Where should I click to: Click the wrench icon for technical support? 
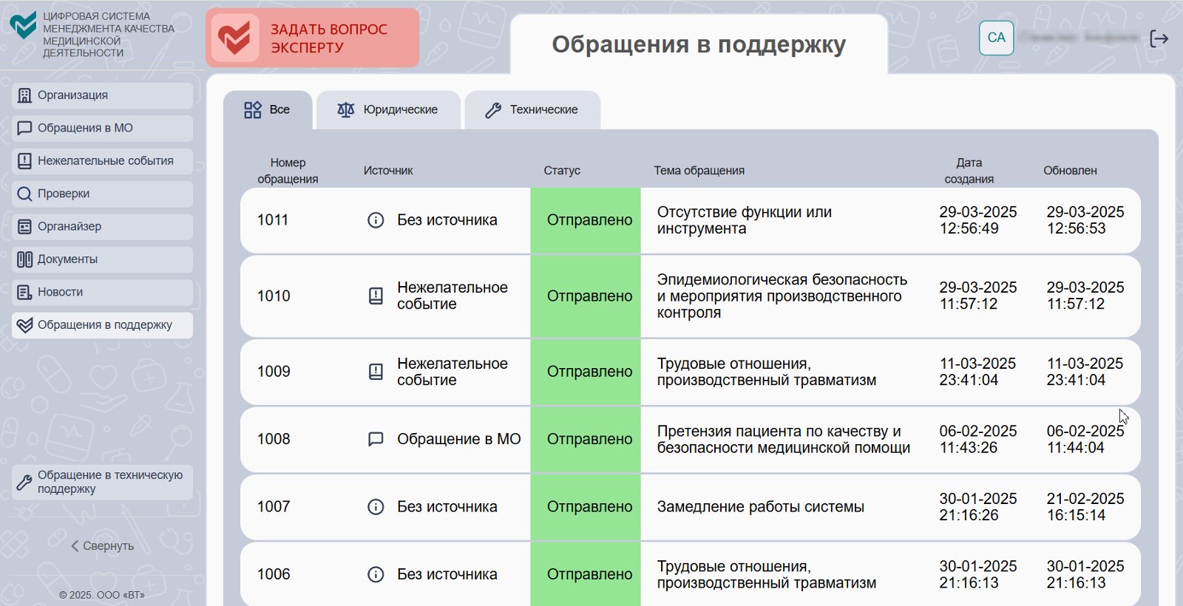pyautogui.click(x=24, y=482)
